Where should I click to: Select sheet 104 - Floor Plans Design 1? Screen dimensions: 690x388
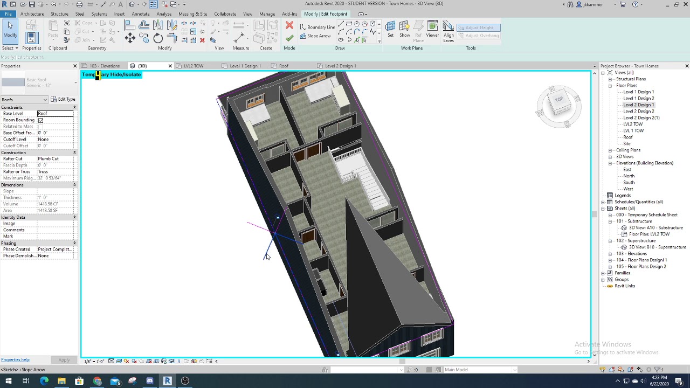(x=641, y=260)
